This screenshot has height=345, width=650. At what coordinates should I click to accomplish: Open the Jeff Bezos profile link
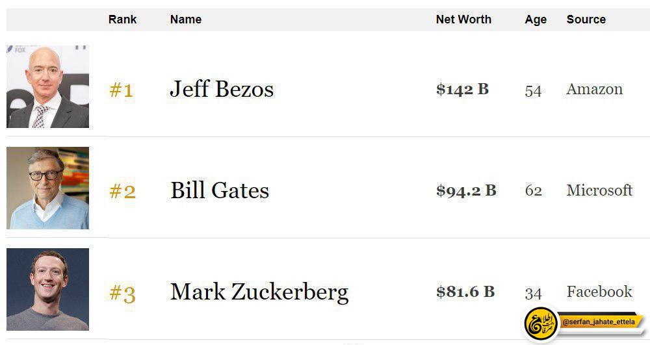click(222, 90)
